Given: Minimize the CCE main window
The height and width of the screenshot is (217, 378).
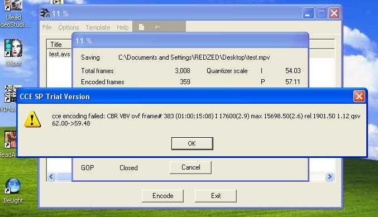Looking at the screenshot, I should (308, 13).
